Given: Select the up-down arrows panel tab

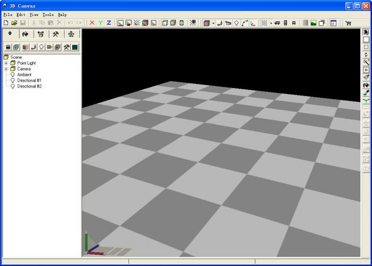Looking at the screenshot, I should (x=10, y=33).
